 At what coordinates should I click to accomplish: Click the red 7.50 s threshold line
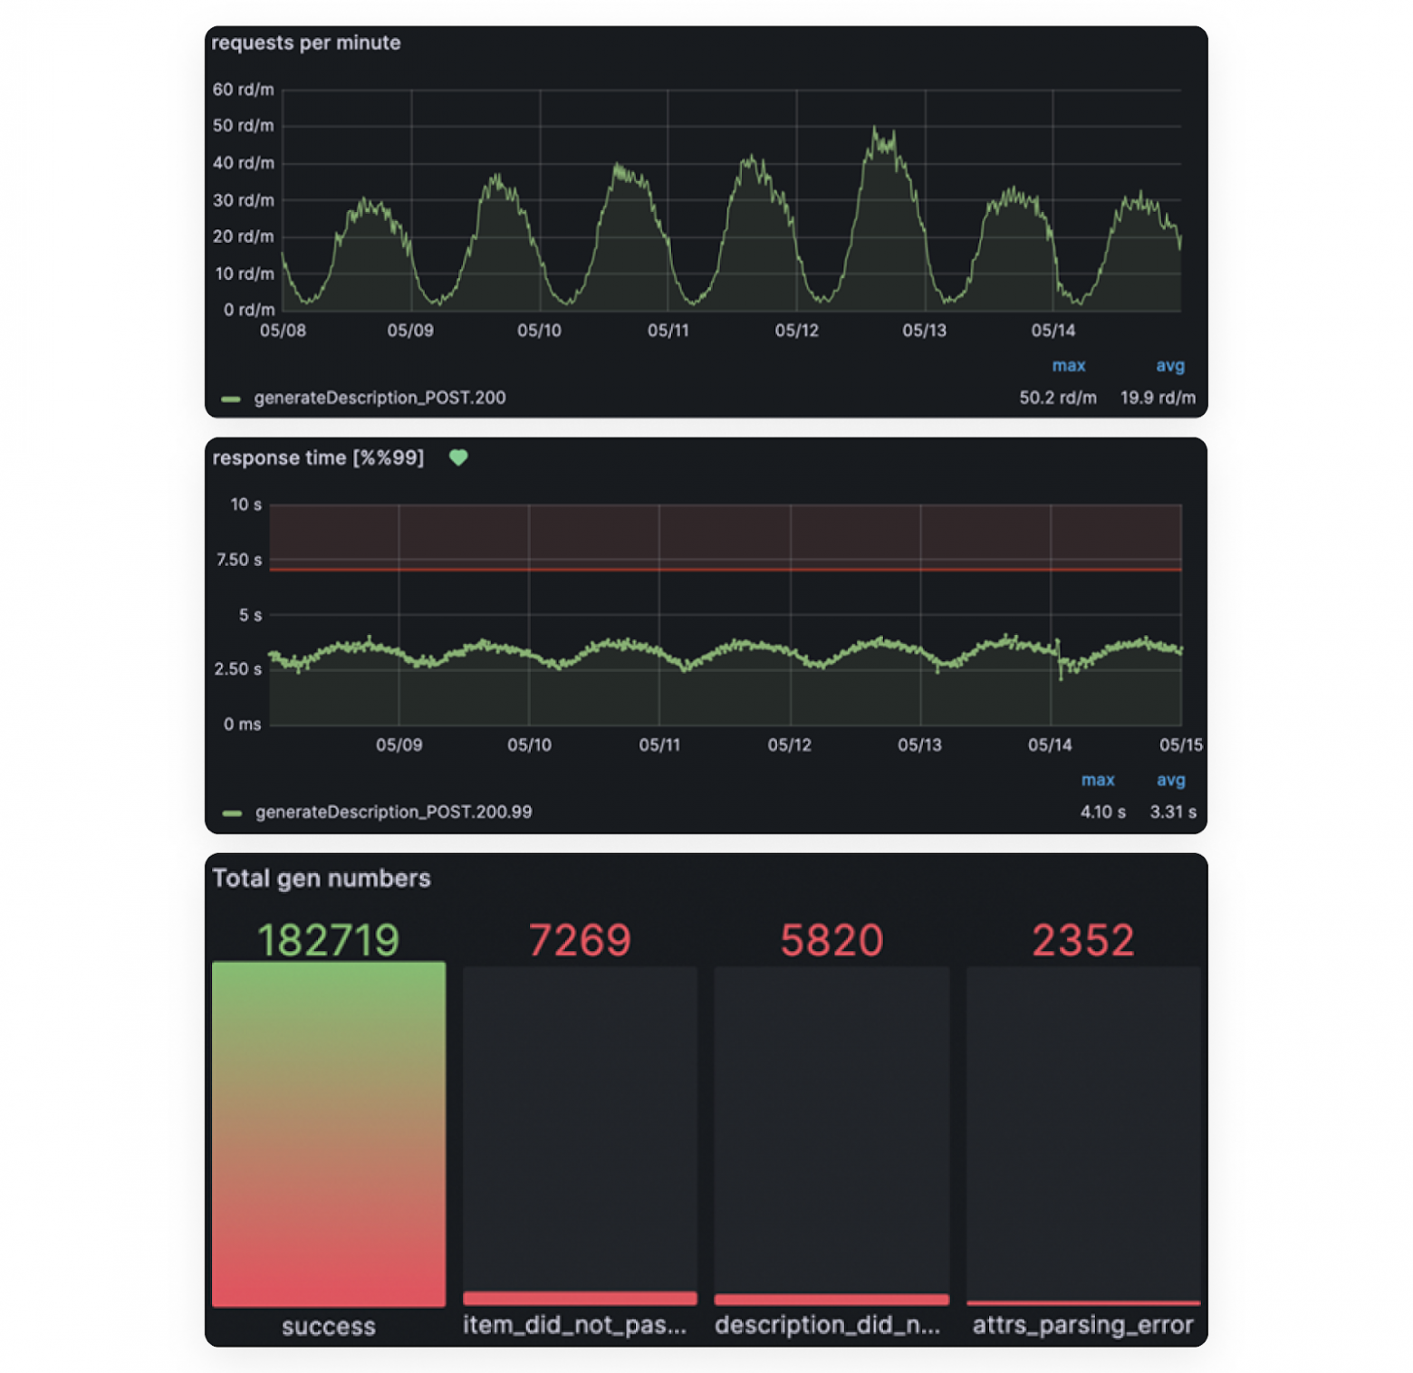tap(726, 570)
